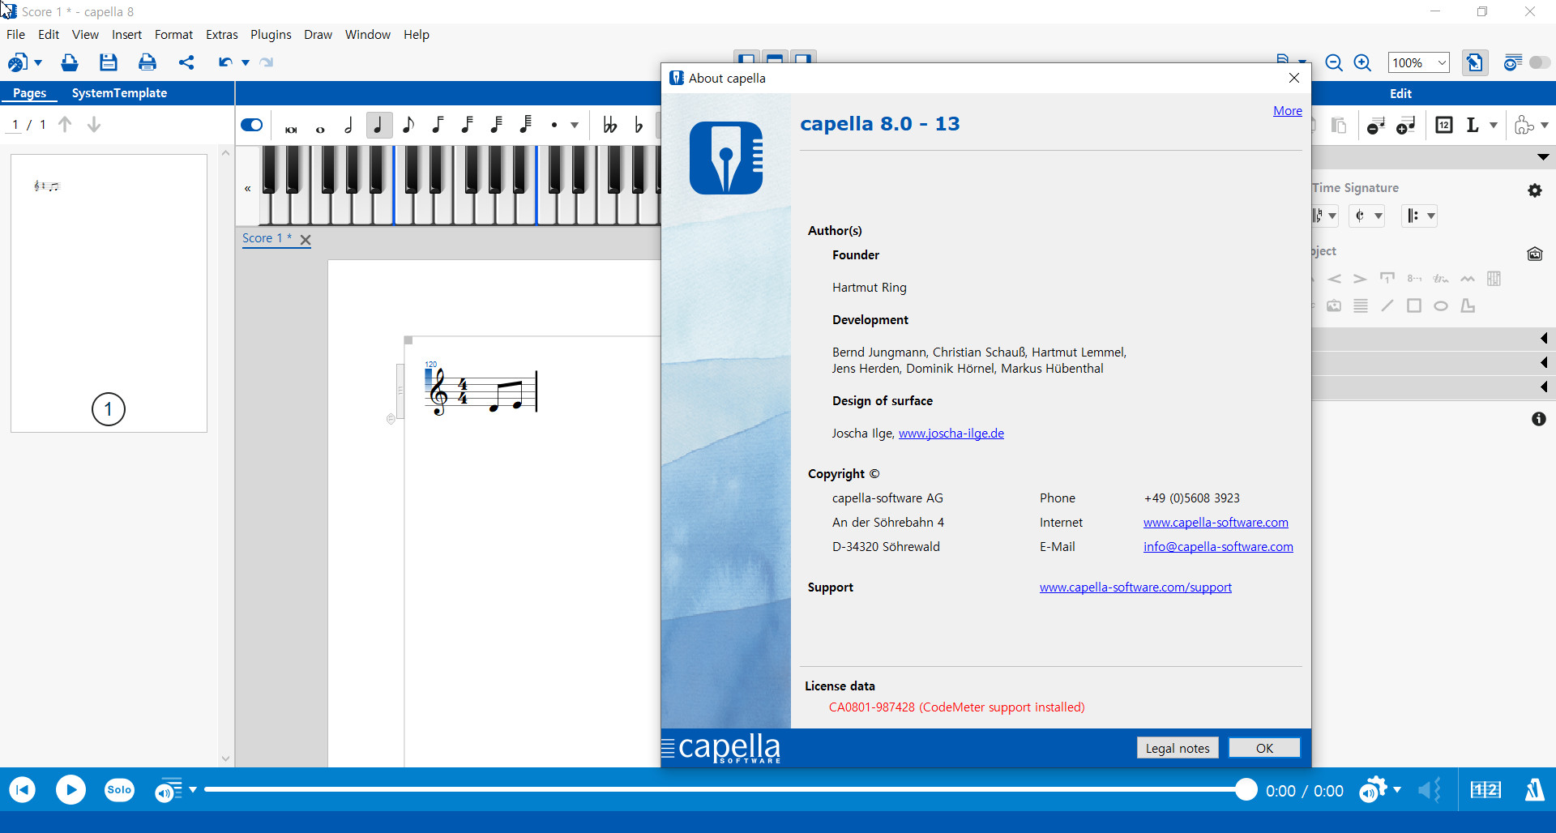The width and height of the screenshot is (1556, 833).
Task: Open the Plugins menu
Action: [x=271, y=35]
